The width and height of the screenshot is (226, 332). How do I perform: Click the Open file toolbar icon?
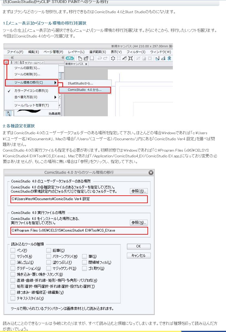(x=86, y=58)
